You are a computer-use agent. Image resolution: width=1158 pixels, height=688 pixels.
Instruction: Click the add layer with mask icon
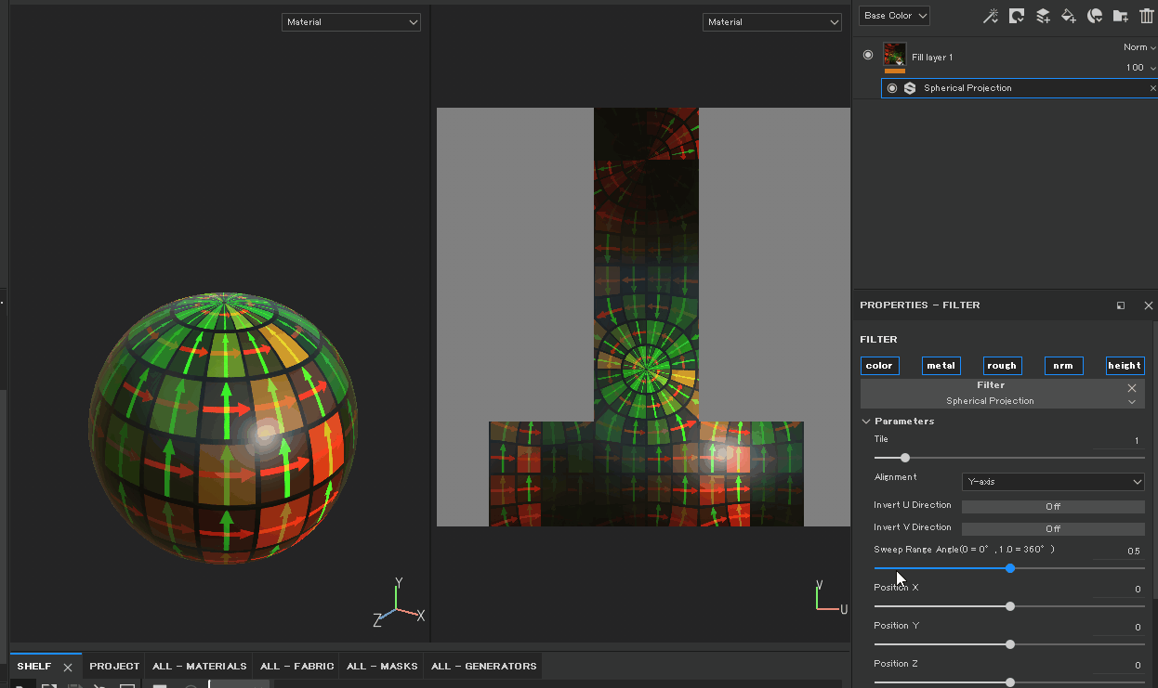click(x=1016, y=15)
